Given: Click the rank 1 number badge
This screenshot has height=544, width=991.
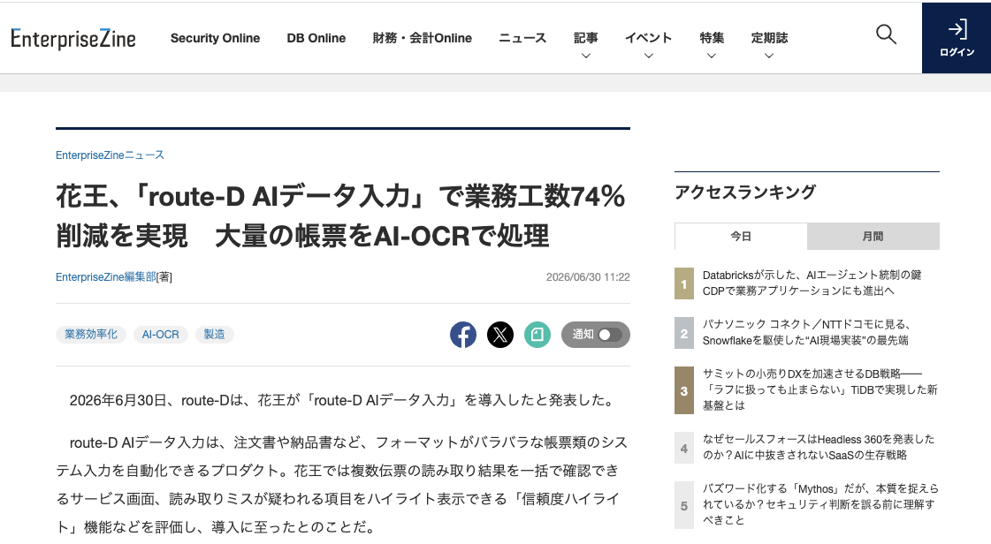Looking at the screenshot, I should 684,283.
